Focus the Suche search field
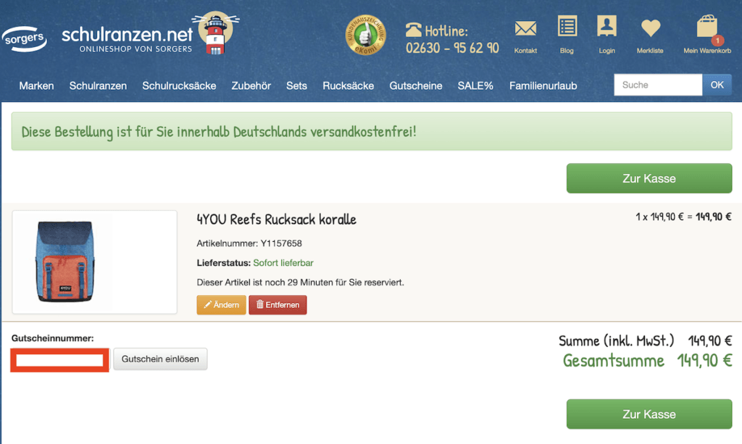Screen dimensions: 742x444 point(658,85)
